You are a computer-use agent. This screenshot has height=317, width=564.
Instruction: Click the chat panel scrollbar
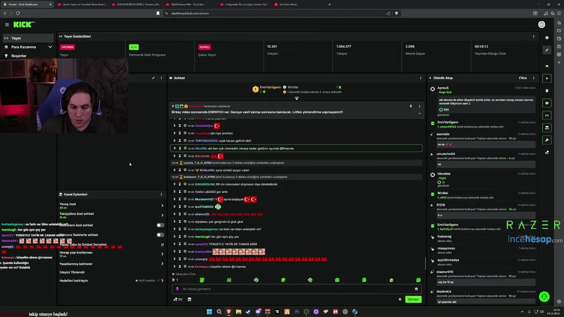pos(425,263)
